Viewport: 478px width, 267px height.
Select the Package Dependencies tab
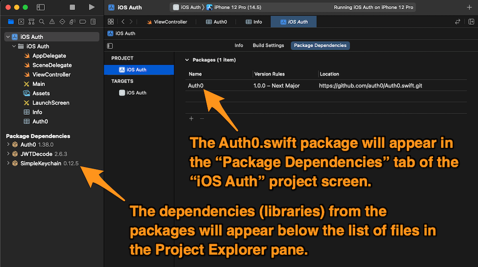320,45
